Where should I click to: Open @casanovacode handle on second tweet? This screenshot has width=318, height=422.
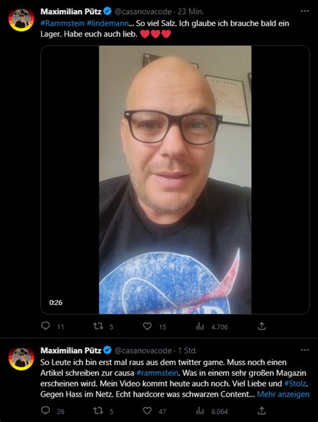143,350
